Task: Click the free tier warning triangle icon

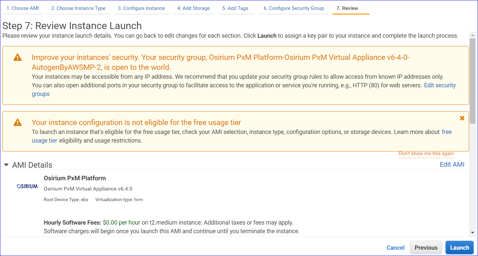Action: coord(18,123)
